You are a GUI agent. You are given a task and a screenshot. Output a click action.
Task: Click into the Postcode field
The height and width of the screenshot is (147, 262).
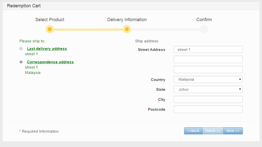pyautogui.click(x=208, y=109)
